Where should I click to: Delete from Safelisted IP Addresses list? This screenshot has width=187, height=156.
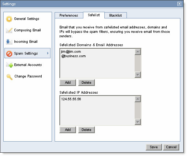click(x=86, y=130)
